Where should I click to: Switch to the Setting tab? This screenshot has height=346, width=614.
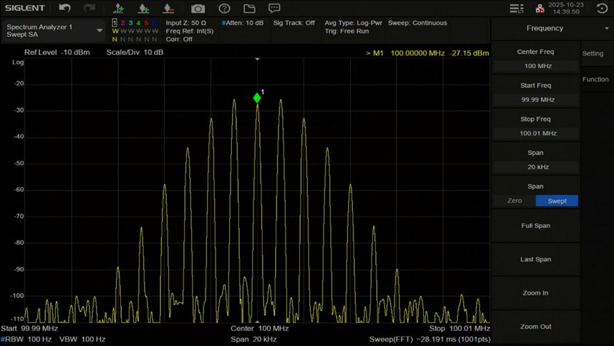593,53
